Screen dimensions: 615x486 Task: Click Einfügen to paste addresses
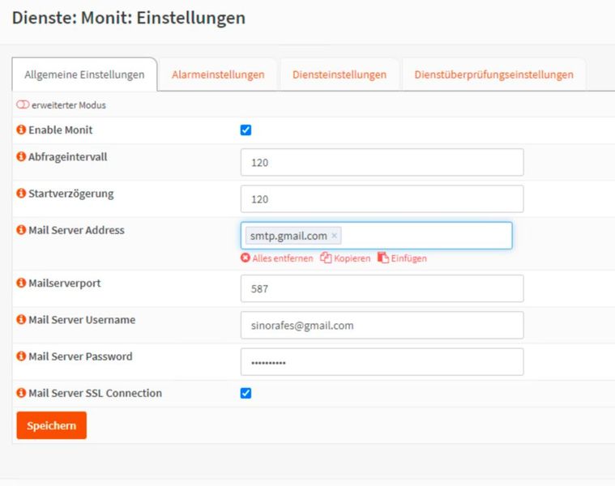click(x=402, y=258)
